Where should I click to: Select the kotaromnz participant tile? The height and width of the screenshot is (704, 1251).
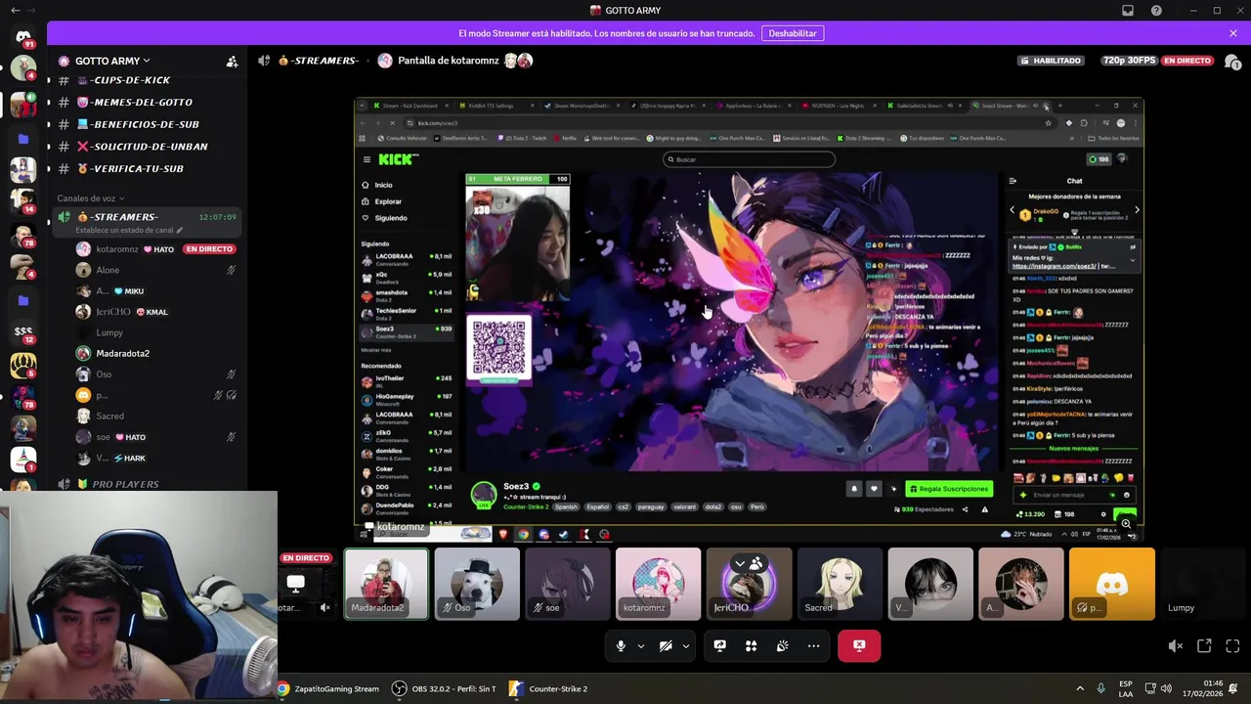[659, 584]
